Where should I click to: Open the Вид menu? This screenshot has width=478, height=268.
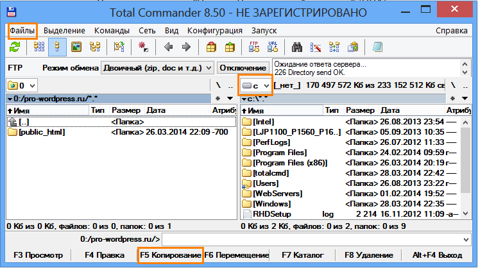[171, 31]
